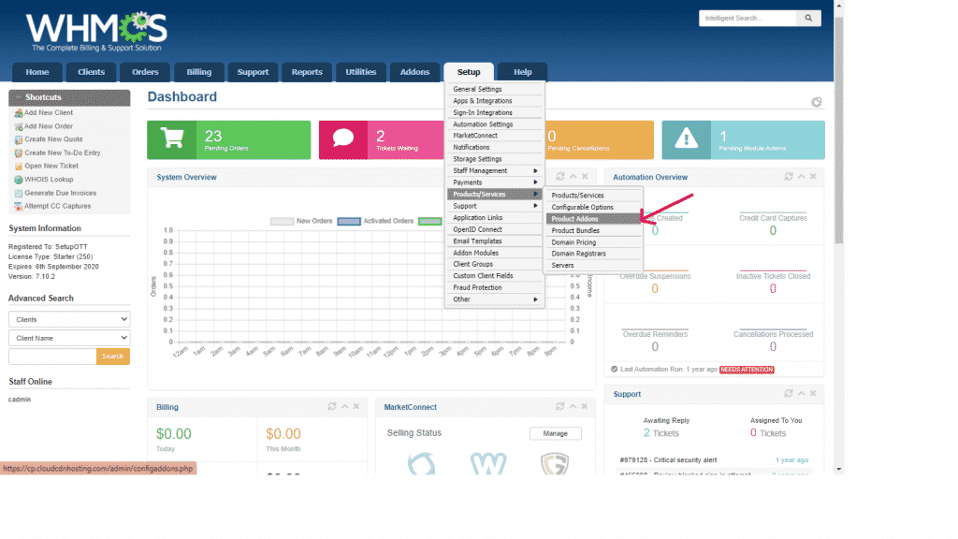Refresh the Automation Overview panel
The height and width of the screenshot is (539, 958).
pyautogui.click(x=789, y=177)
